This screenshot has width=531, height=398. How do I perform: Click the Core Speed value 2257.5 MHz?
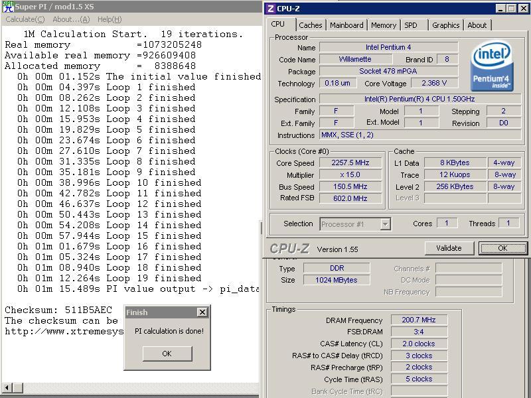click(x=350, y=163)
